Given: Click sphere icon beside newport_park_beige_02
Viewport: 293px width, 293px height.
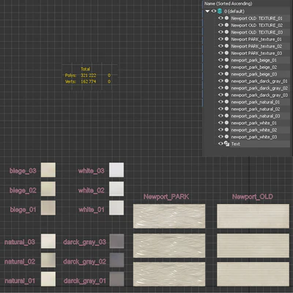Looking at the screenshot, I should point(227,67).
